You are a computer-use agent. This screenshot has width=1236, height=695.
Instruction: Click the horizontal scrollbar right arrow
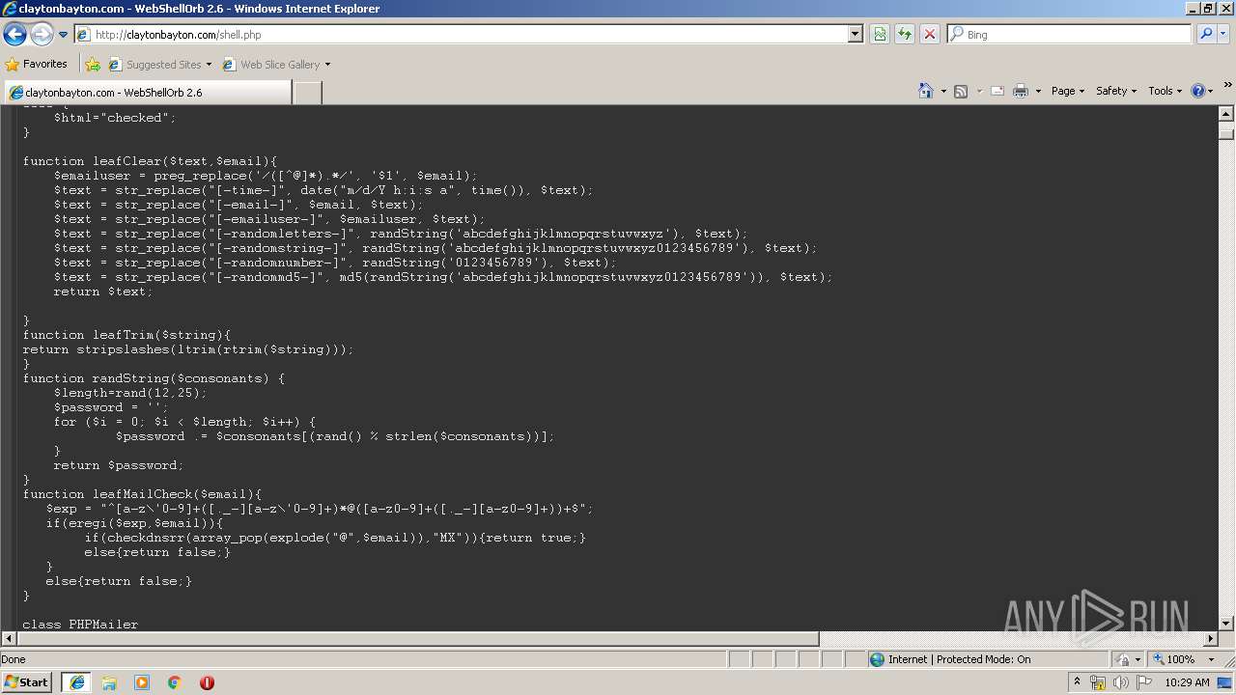[1211, 639]
